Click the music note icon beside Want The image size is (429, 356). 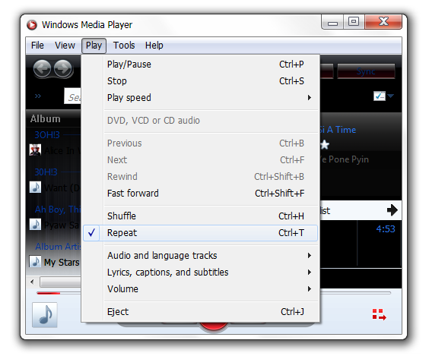point(35,187)
